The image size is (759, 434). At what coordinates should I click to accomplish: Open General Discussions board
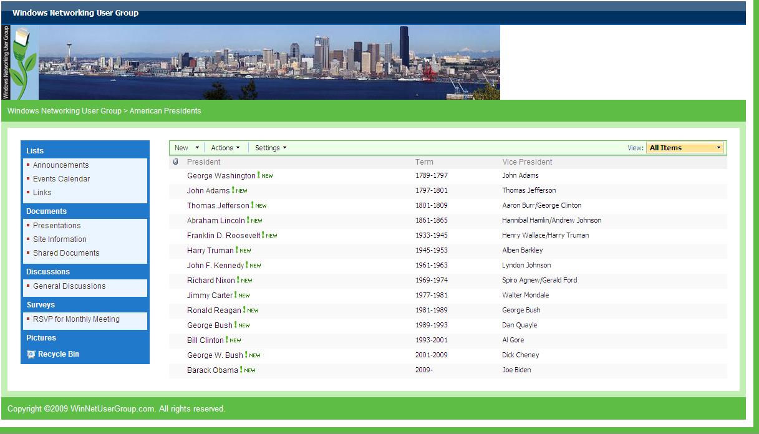click(69, 286)
